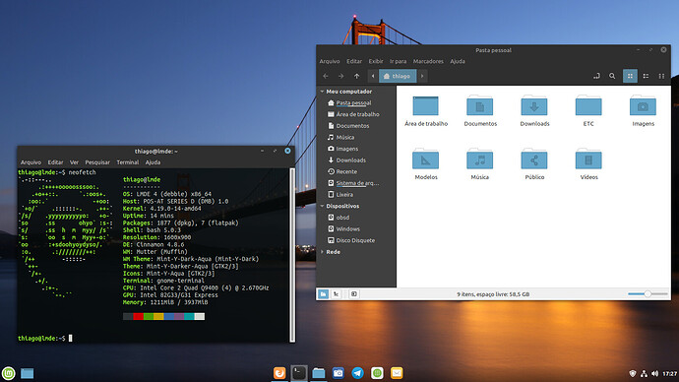Viewport: 679px width, 382px height.
Task: Launch Firefox from the panel
Action: [279, 373]
